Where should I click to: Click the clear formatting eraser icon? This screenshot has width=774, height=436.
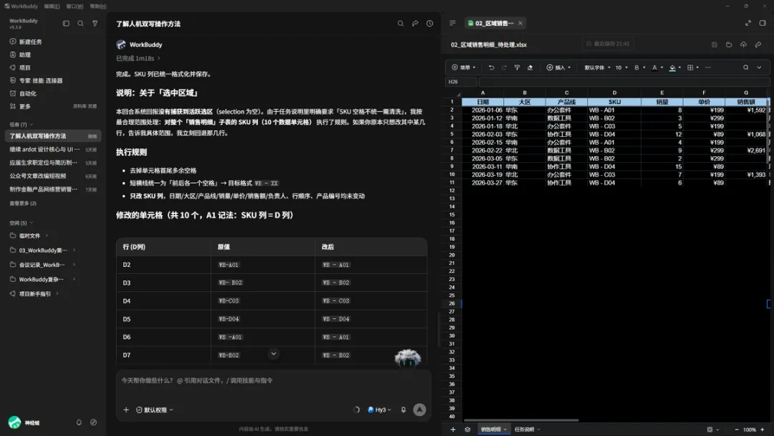[x=530, y=67]
